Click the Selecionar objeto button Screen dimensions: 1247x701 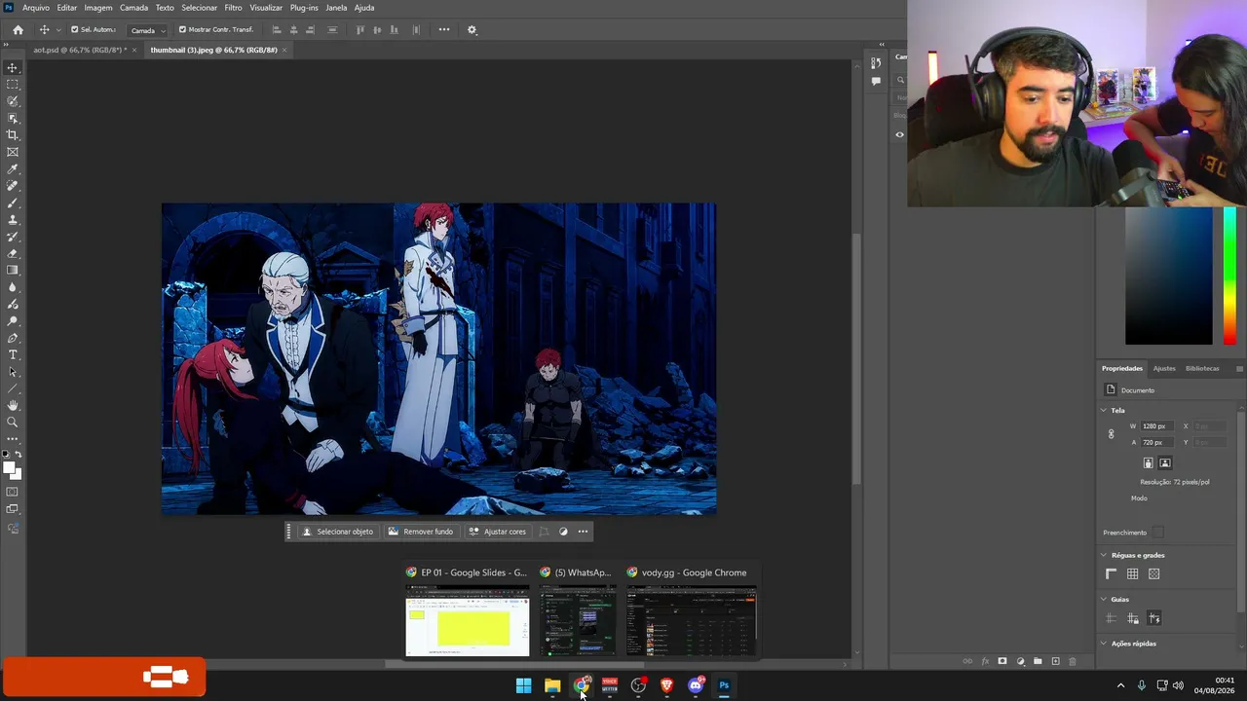[337, 532]
